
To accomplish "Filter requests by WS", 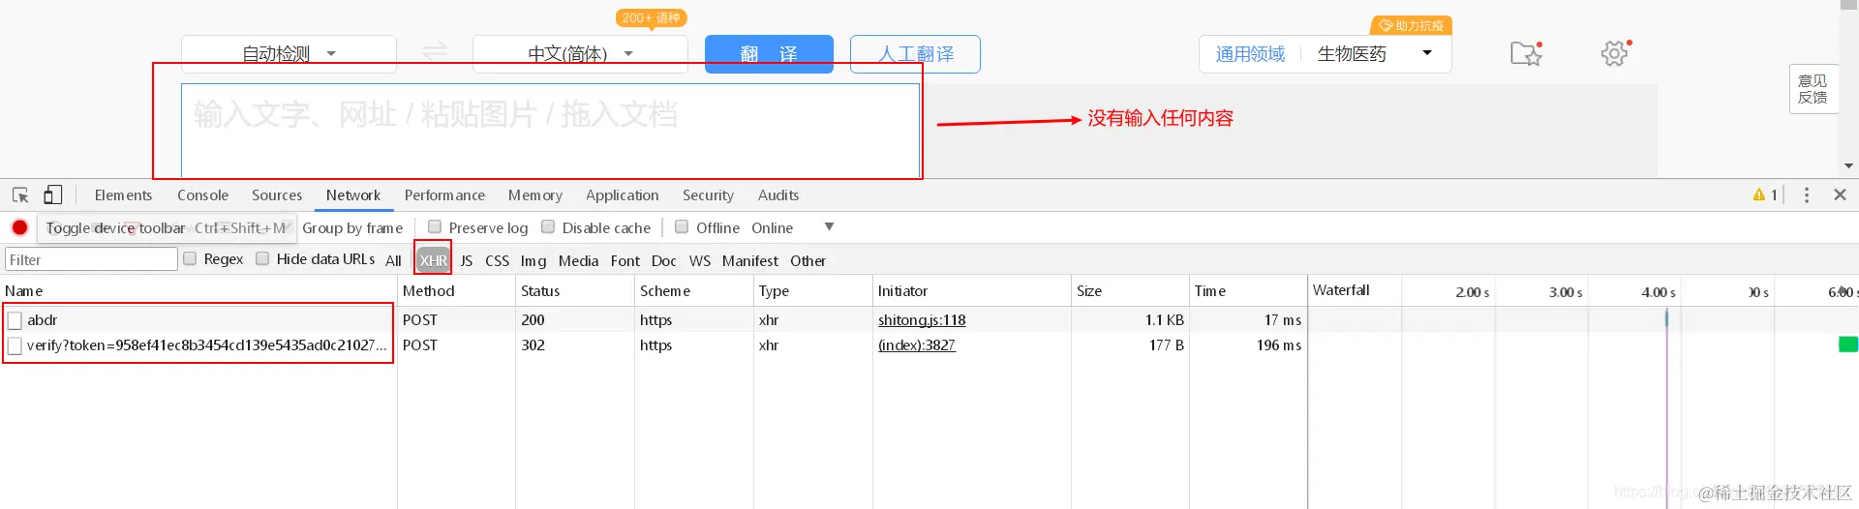I will point(700,260).
